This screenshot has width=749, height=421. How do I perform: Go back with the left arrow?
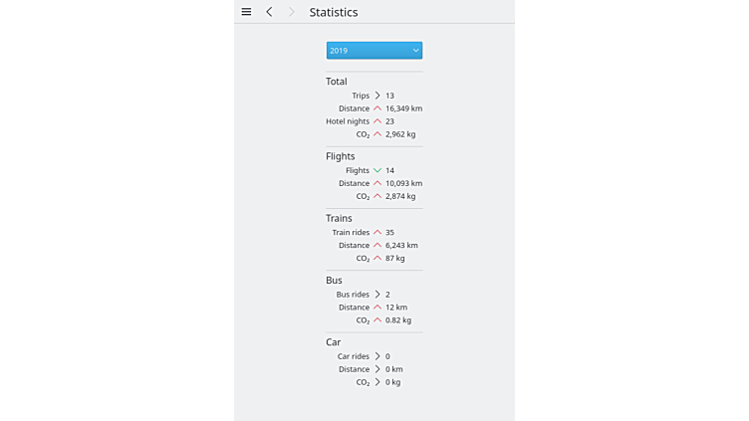pos(269,12)
